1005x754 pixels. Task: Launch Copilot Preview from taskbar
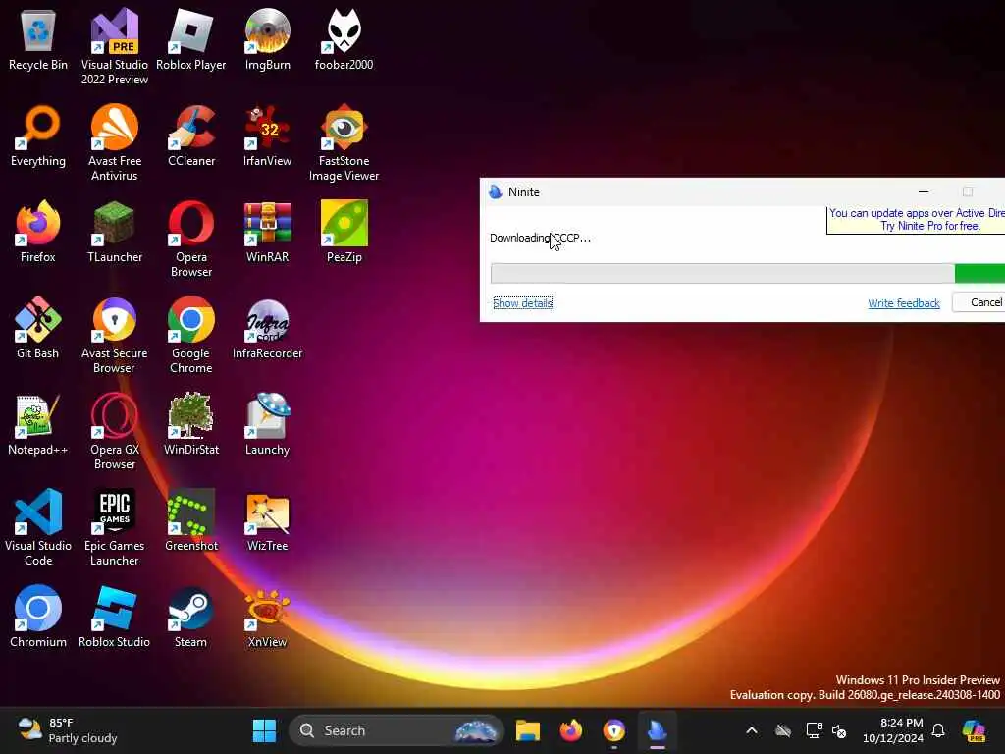tap(974, 730)
